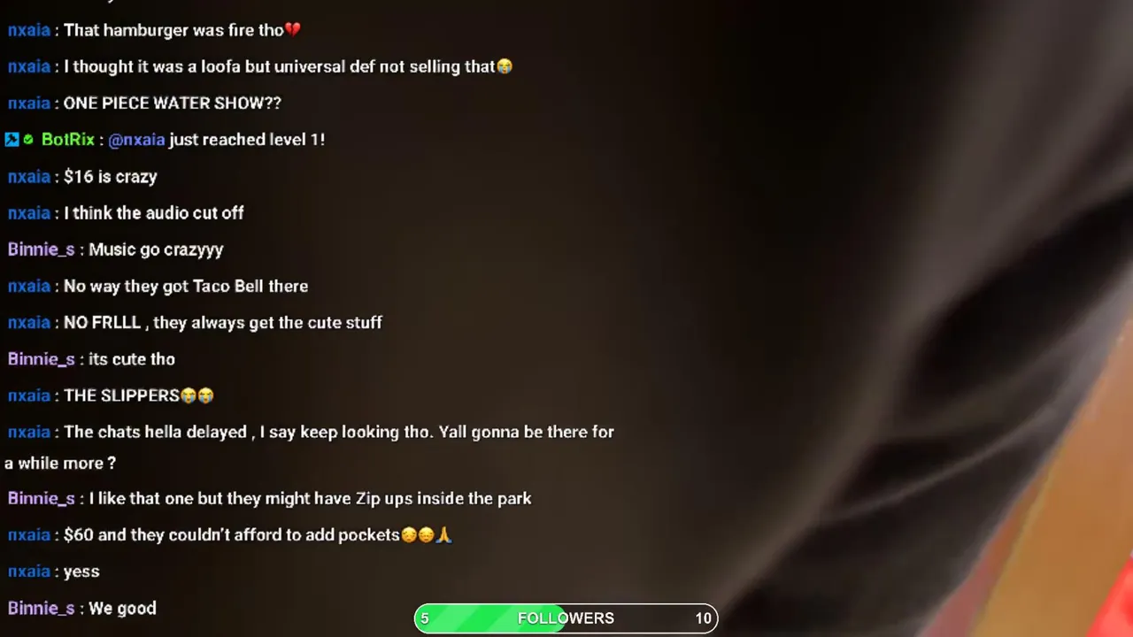Click the 'No way they got Taco Bell there' message
Screen dimensions: 1133x637
click(x=186, y=287)
